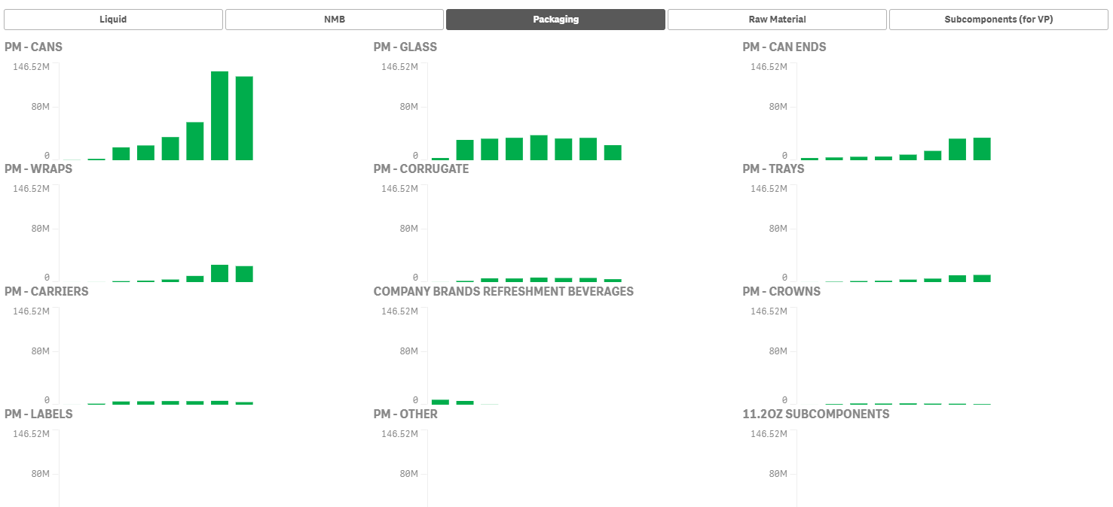The height and width of the screenshot is (507, 1113).
Task: Click the PM - CANS chart title
Action: (x=33, y=47)
